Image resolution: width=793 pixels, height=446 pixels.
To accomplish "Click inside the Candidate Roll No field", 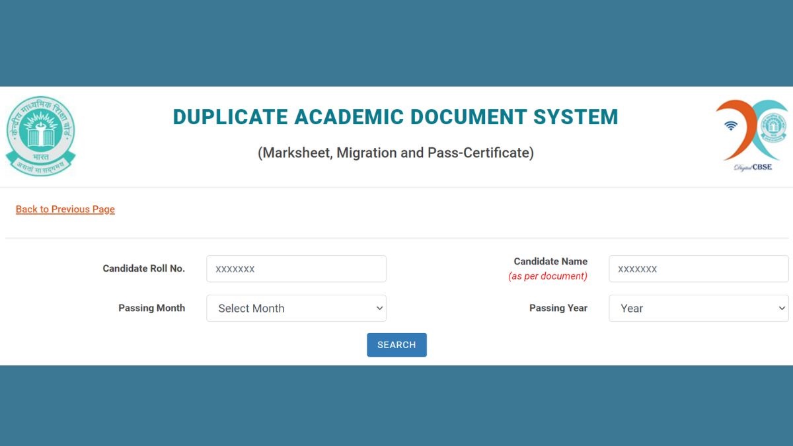I will (x=296, y=268).
